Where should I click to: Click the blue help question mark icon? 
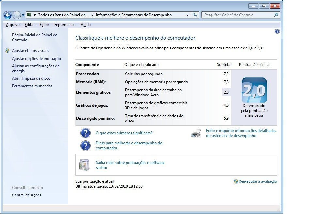click(x=277, y=31)
